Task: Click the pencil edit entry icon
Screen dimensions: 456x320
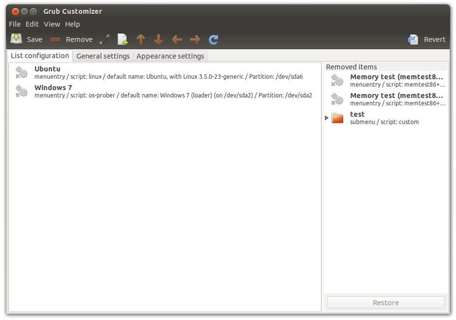Action: 105,39
